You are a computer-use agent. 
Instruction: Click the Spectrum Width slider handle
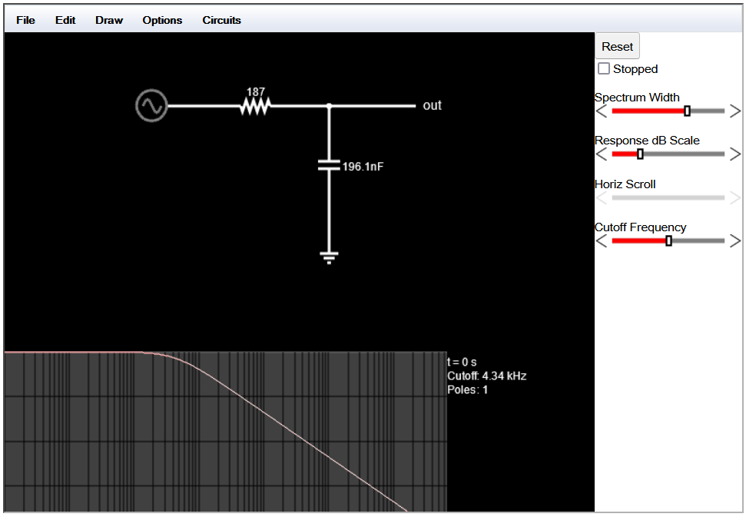[687, 111]
